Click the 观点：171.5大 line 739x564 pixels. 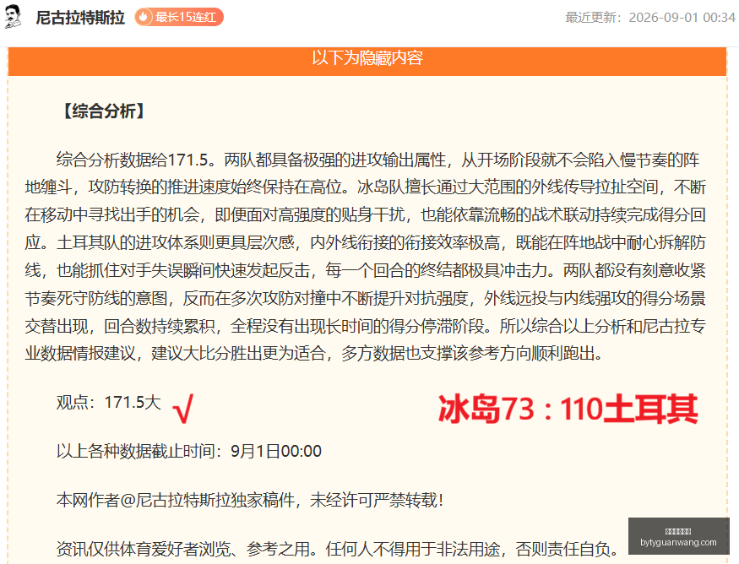click(x=109, y=403)
